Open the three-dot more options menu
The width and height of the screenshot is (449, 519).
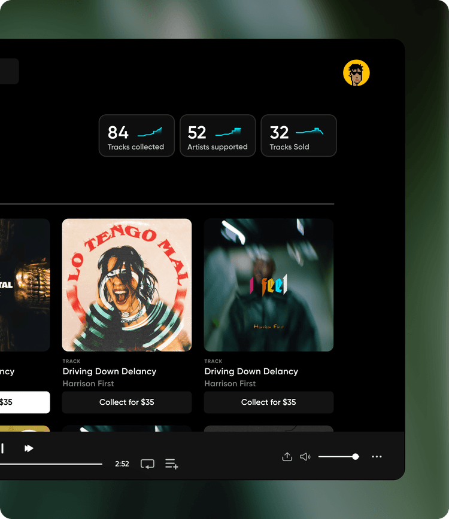pyautogui.click(x=377, y=457)
